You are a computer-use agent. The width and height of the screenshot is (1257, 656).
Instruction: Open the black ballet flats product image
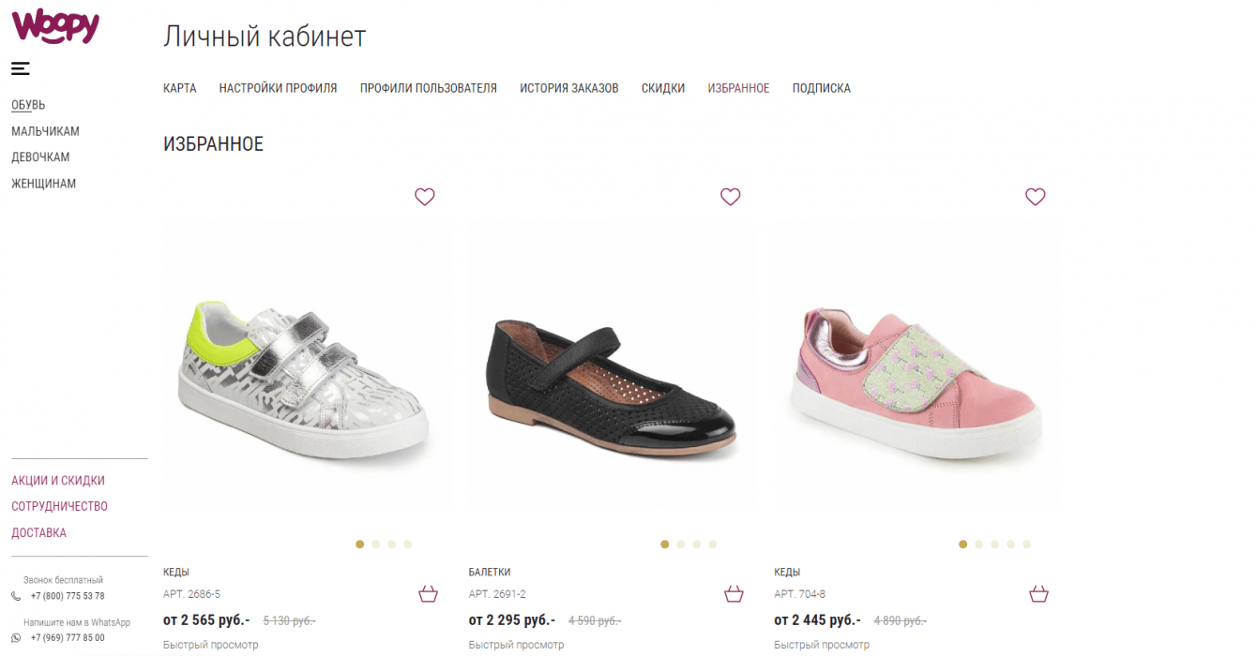click(613, 384)
